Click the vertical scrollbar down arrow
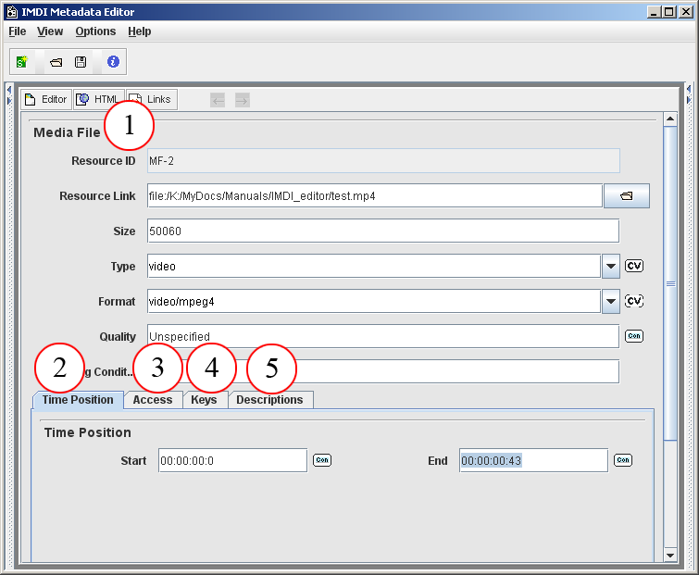699x575 pixels. pos(670,555)
